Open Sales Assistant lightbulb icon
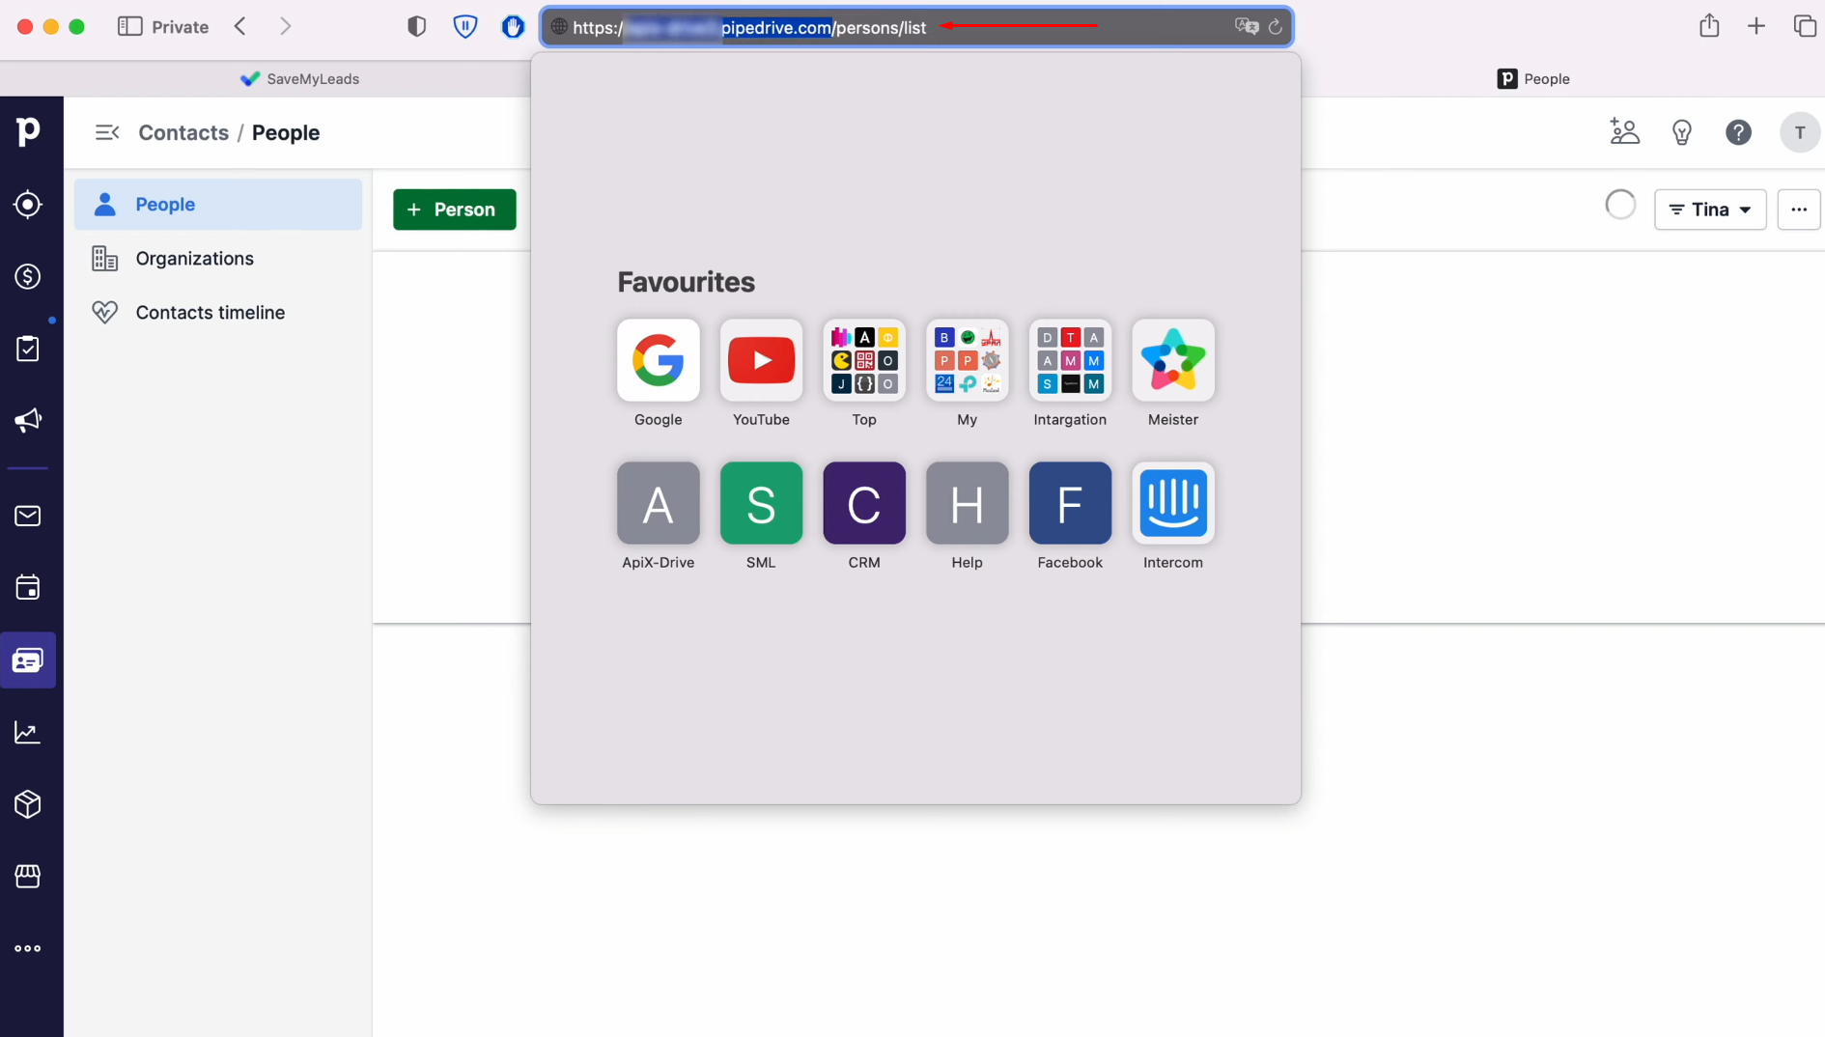Viewport: 1825px width, 1037px height. [x=1682, y=132]
